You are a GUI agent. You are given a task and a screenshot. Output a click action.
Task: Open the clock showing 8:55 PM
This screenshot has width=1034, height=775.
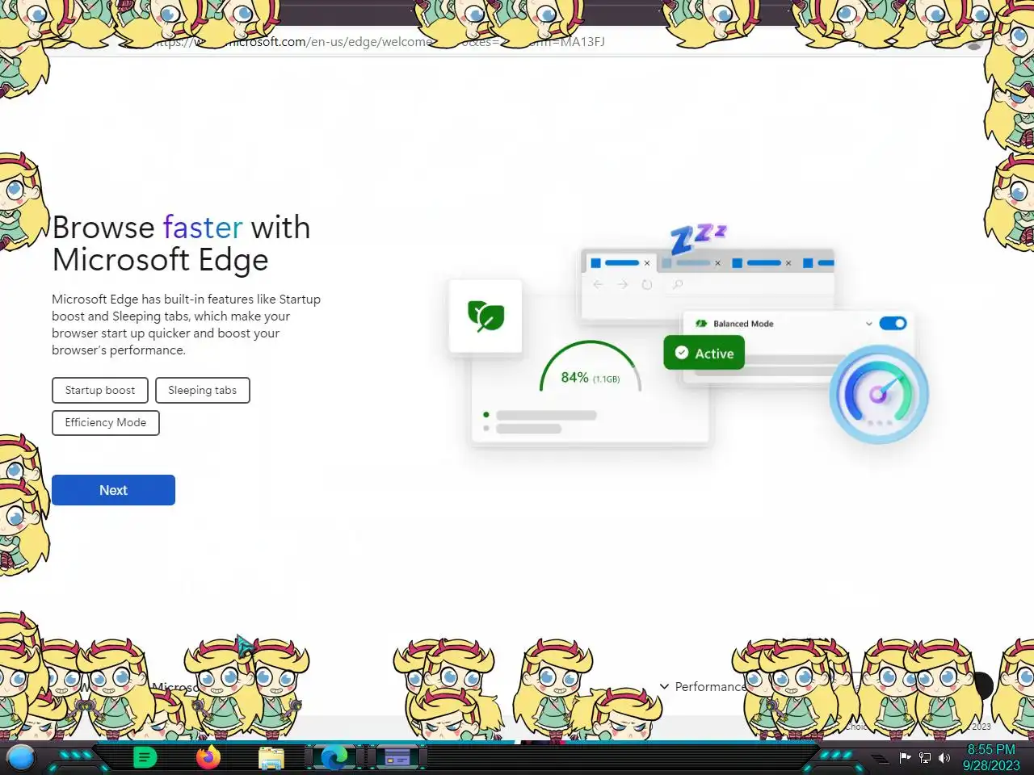coord(991,757)
